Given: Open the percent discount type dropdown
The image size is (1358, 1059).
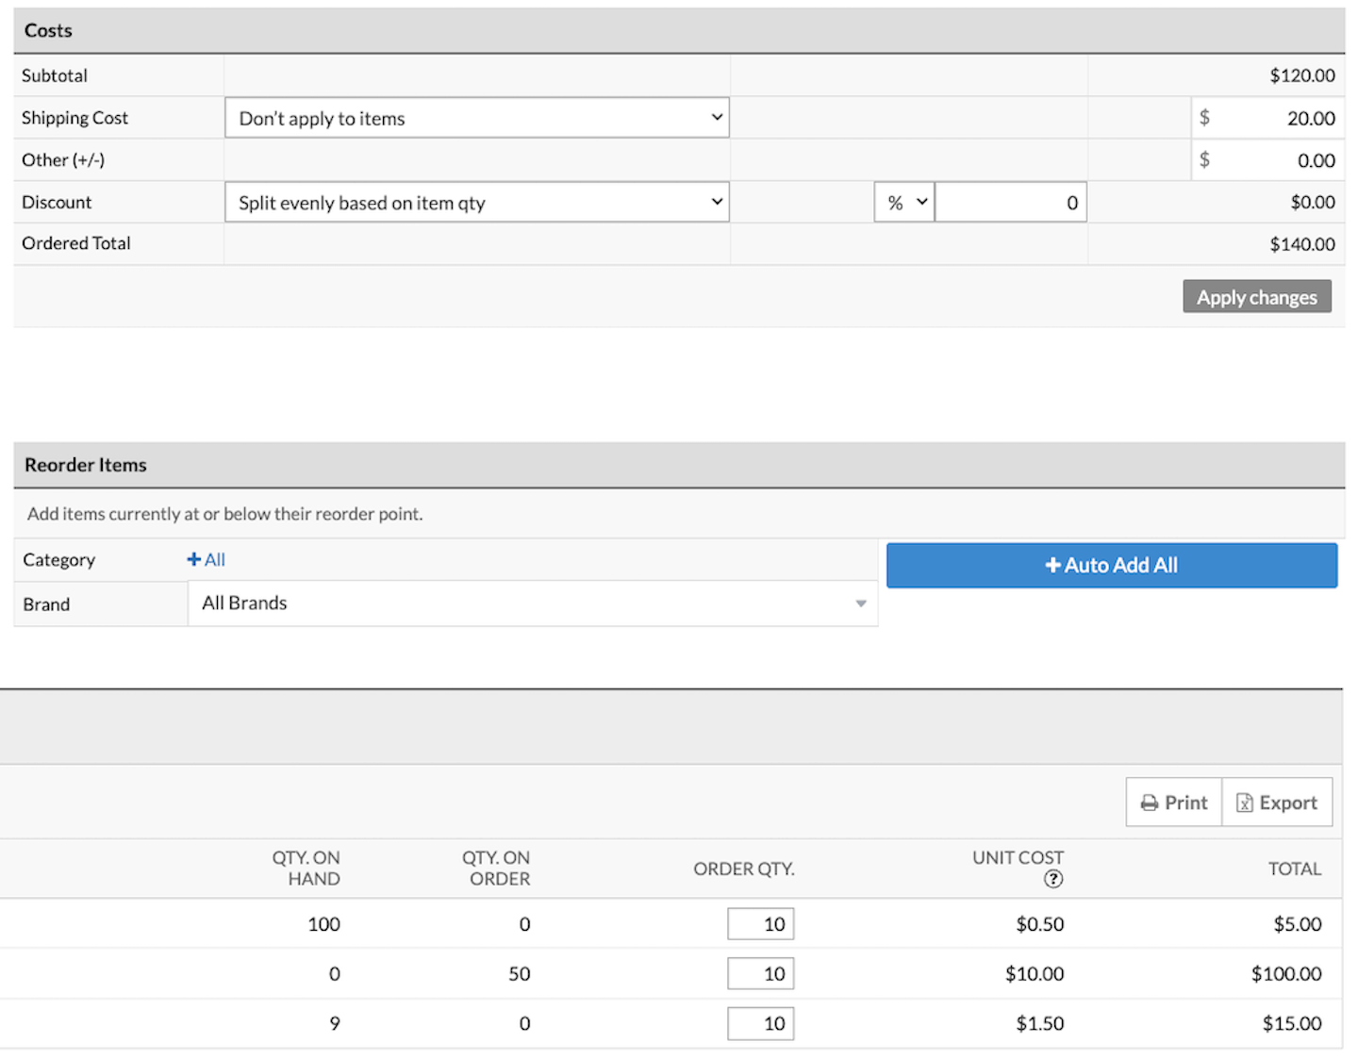Looking at the screenshot, I should (904, 203).
